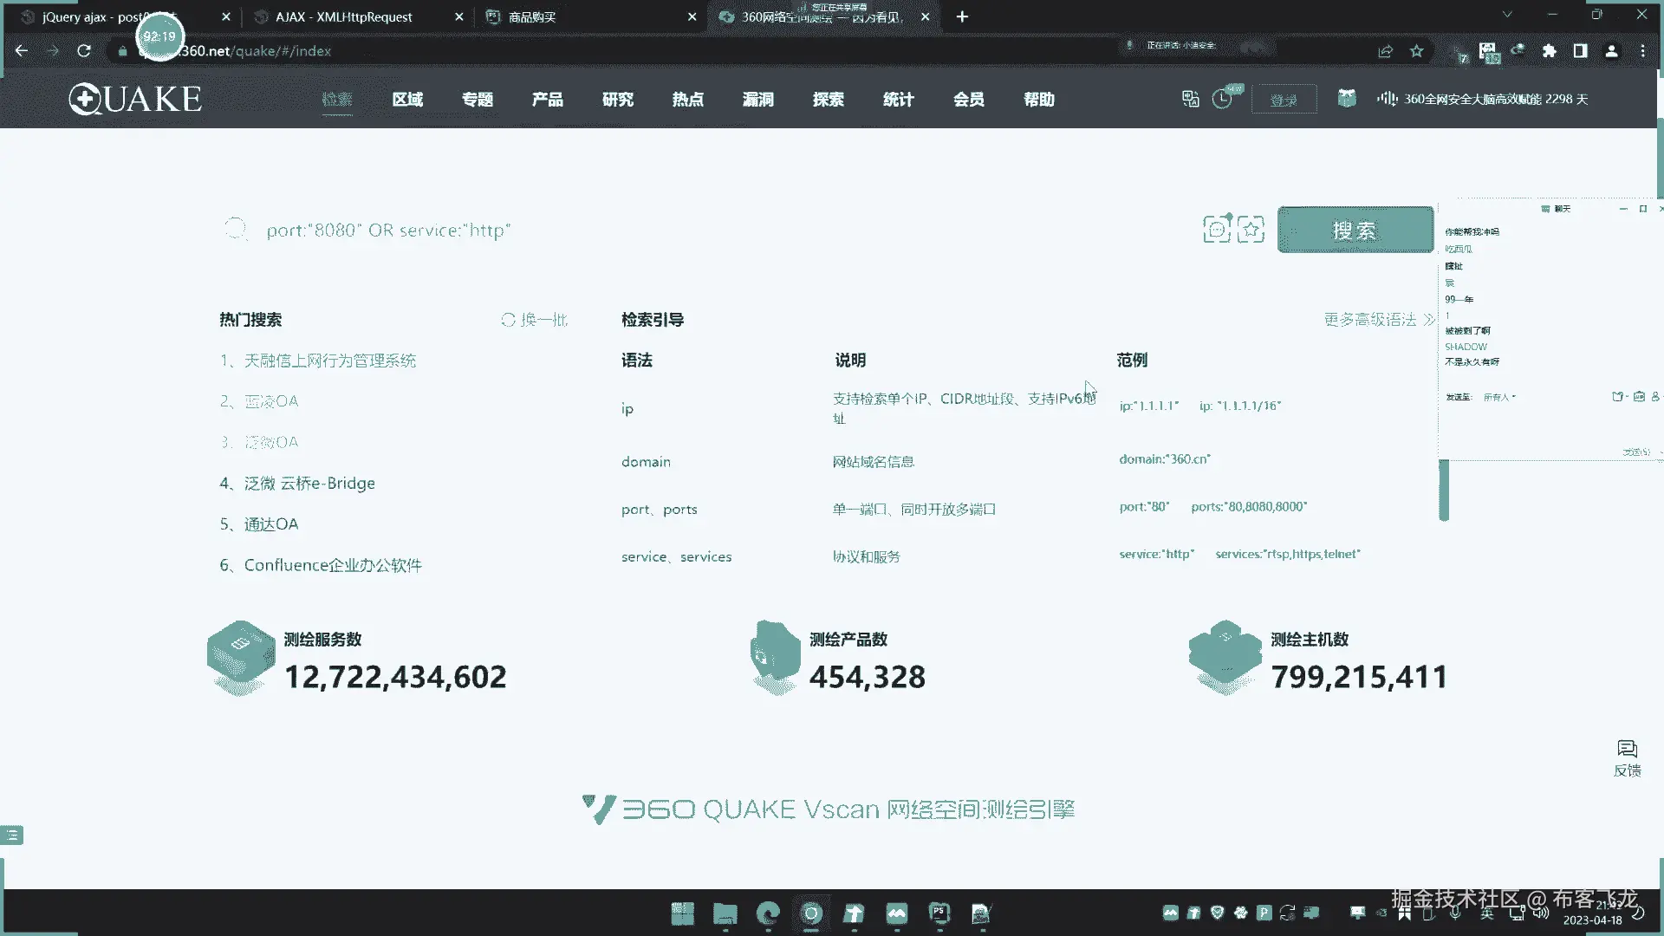Screen dimensions: 1664x936
Task: Click the chat-bubble query assistant icon
Action: click(1216, 230)
